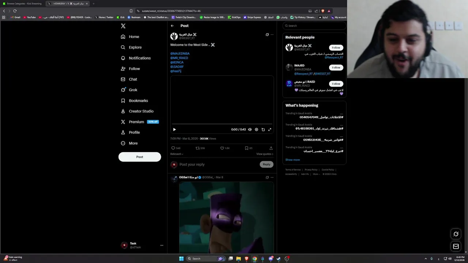Click the X Search box
This screenshot has height=263, width=468.
[x=314, y=26]
